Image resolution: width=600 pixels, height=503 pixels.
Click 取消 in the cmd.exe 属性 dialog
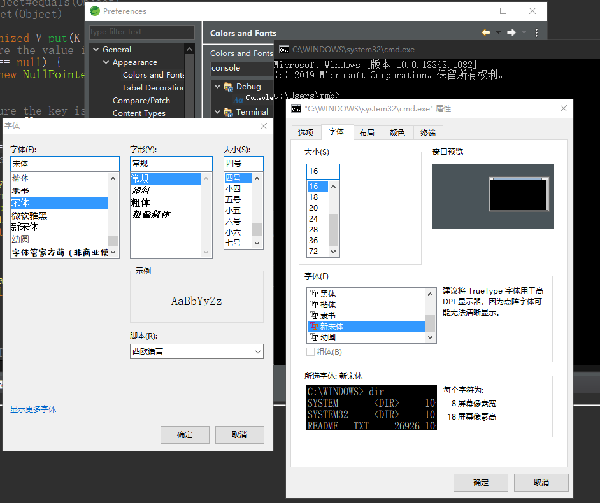click(x=541, y=483)
